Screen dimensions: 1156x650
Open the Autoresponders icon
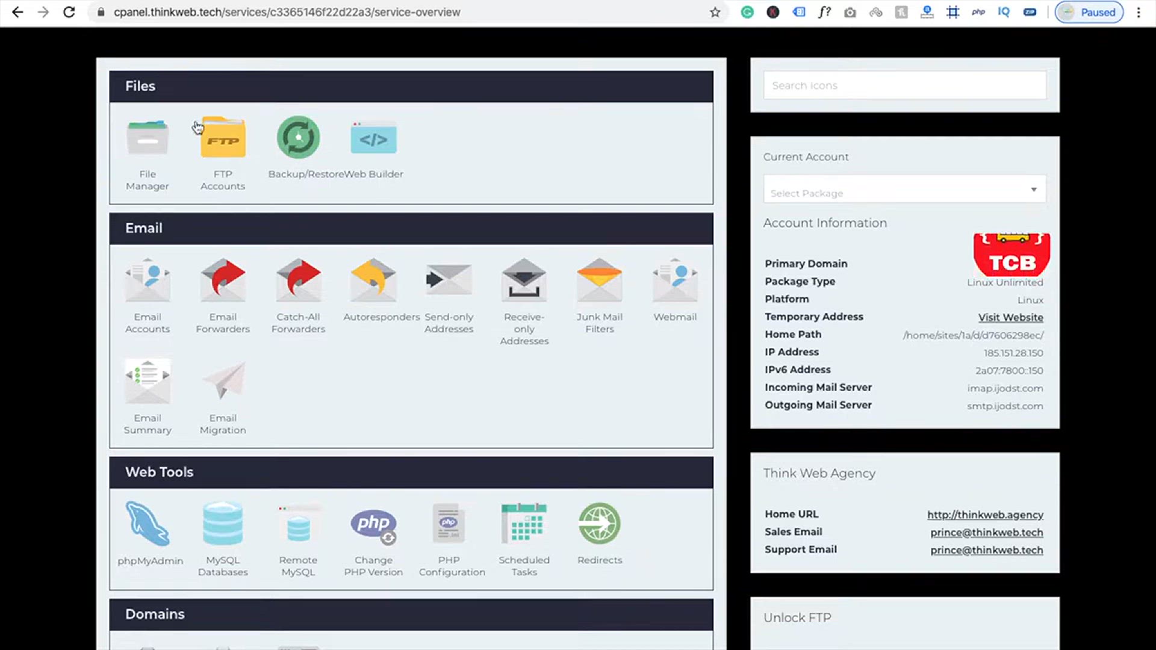pos(373,281)
